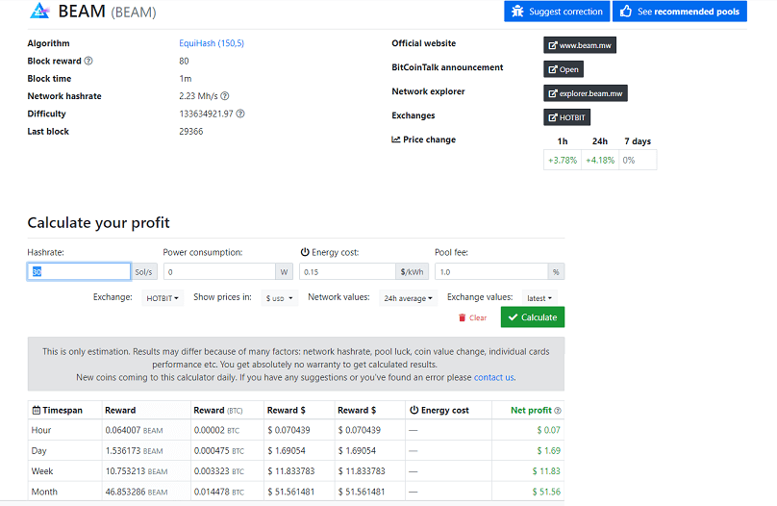Focus the Power consumption input field
This screenshot has height=506, width=777.
(219, 272)
